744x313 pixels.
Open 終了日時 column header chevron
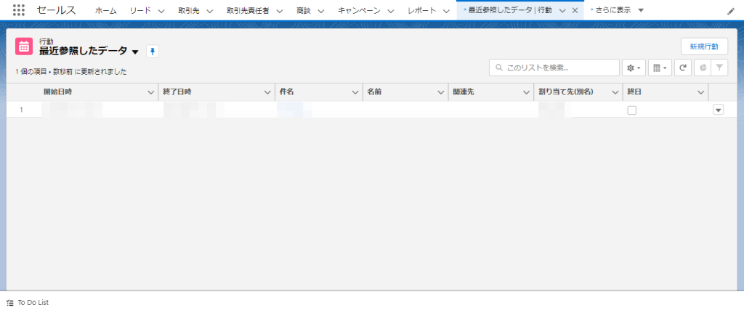click(267, 92)
